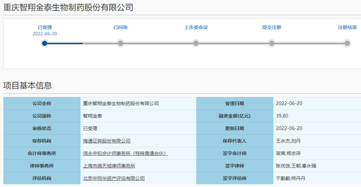Viewport: 361px width, 187px height.
Task: Click the page title 重庆智翔金泰生物制药股份有限公司
Action: 68,7
